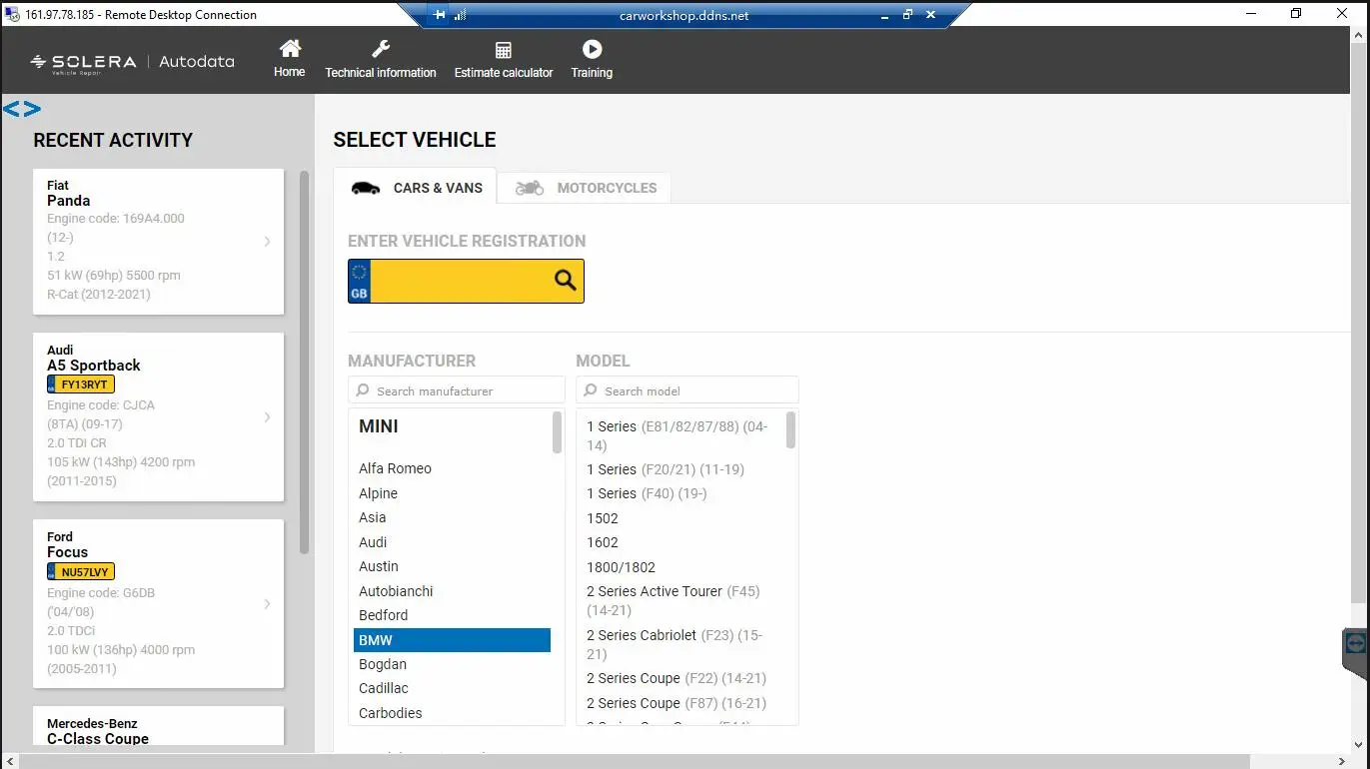Expand the Ford Focus card chevron
The image size is (1370, 769).
tap(267, 604)
